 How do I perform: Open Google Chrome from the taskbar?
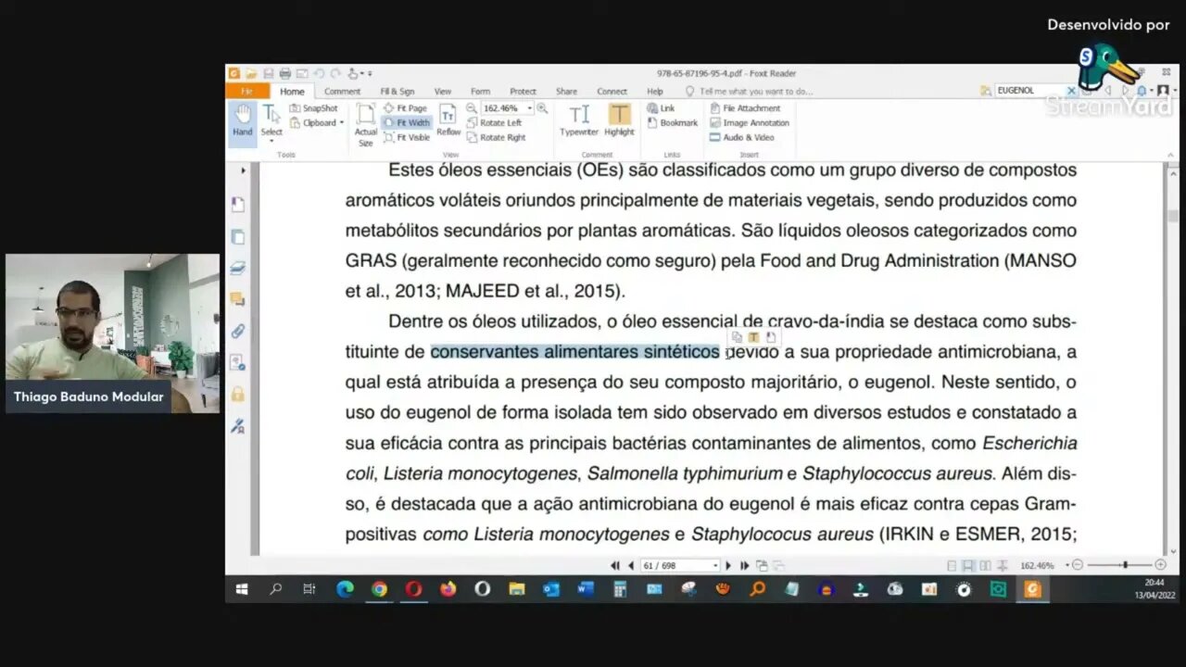(379, 589)
